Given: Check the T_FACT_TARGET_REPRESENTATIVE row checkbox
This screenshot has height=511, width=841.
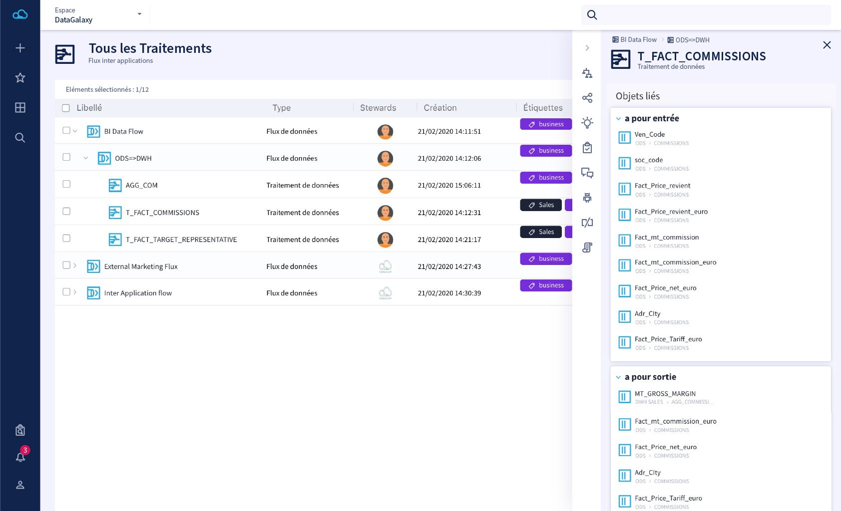Looking at the screenshot, I should point(66,239).
